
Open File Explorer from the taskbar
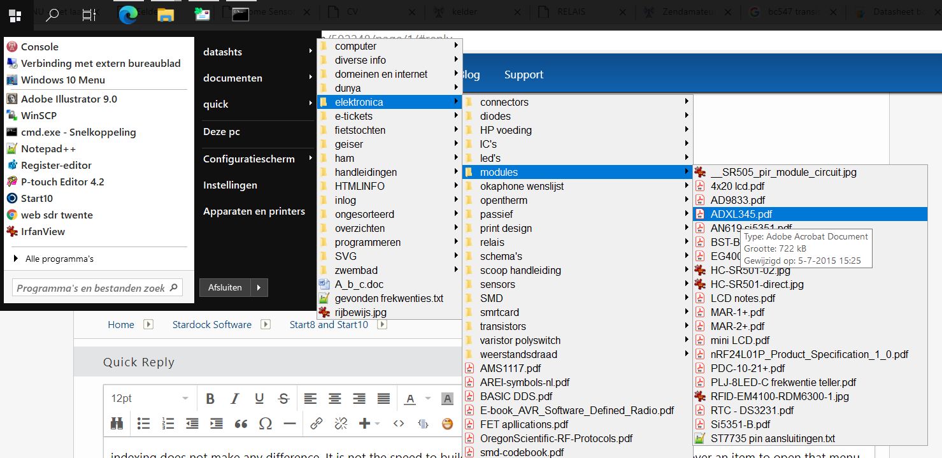(165, 15)
